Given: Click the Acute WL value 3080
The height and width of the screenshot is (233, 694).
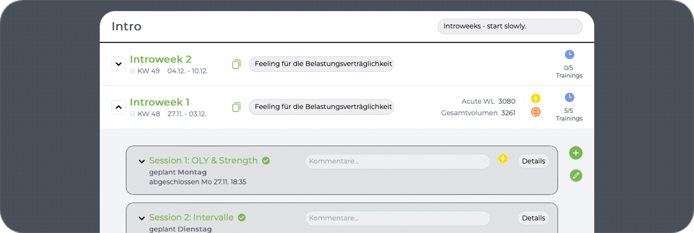Looking at the screenshot, I should pyautogui.click(x=507, y=101).
